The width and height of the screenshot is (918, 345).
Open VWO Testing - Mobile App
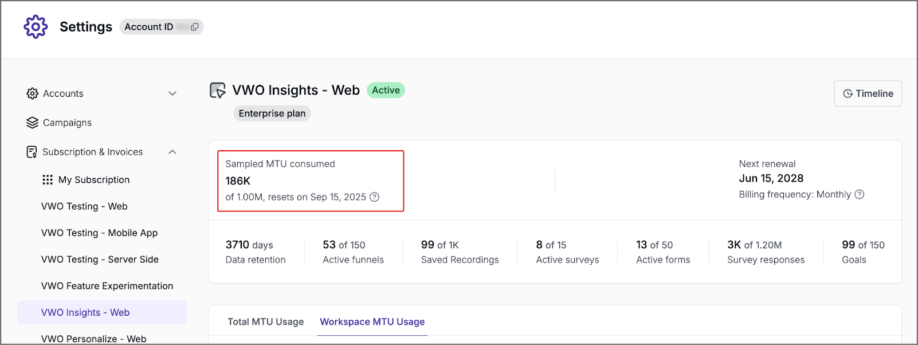click(99, 233)
